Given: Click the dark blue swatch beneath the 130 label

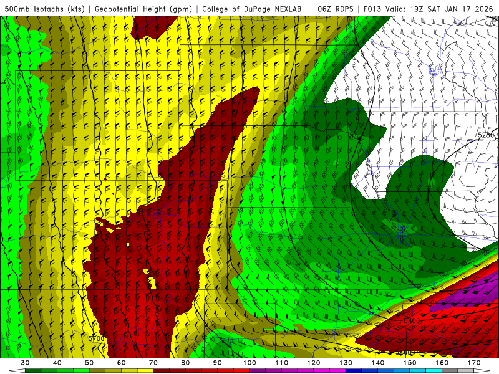Looking at the screenshot, I should pyautogui.click(x=354, y=371).
